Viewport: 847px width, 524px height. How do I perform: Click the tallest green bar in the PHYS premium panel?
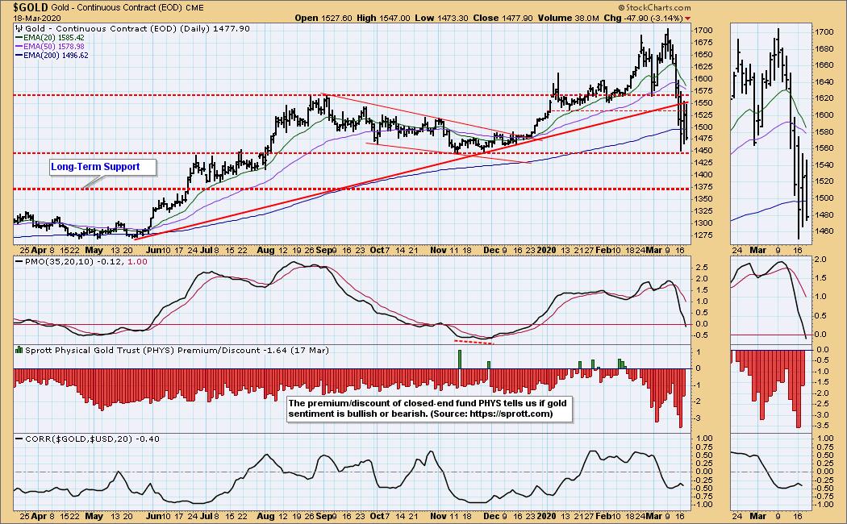point(460,360)
